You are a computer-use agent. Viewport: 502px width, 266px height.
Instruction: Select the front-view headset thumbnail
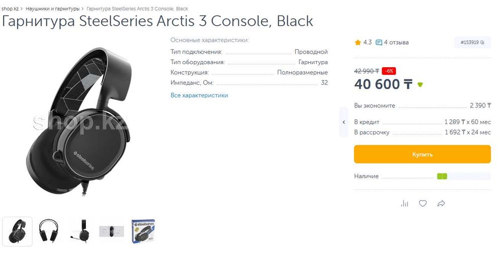[x=49, y=231]
